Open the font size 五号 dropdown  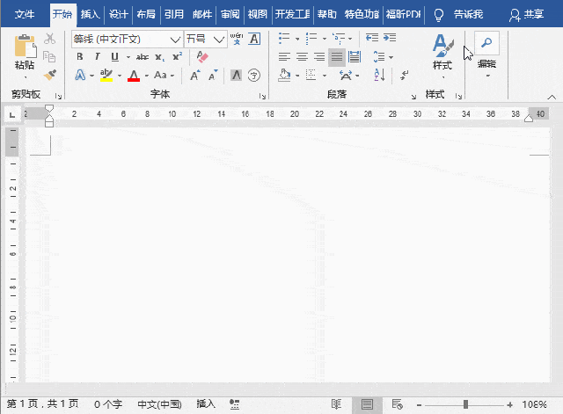(220, 39)
